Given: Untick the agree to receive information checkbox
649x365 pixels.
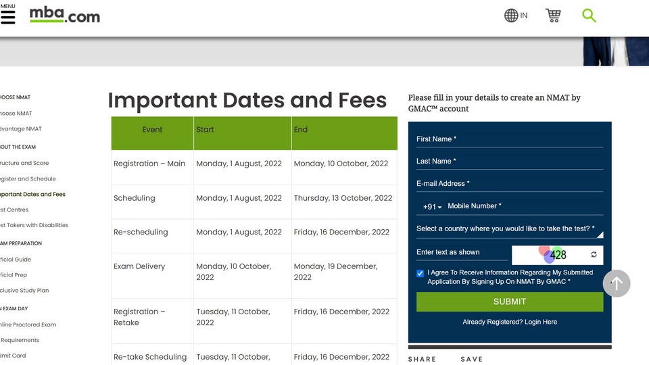Looking at the screenshot, I should tap(420, 273).
